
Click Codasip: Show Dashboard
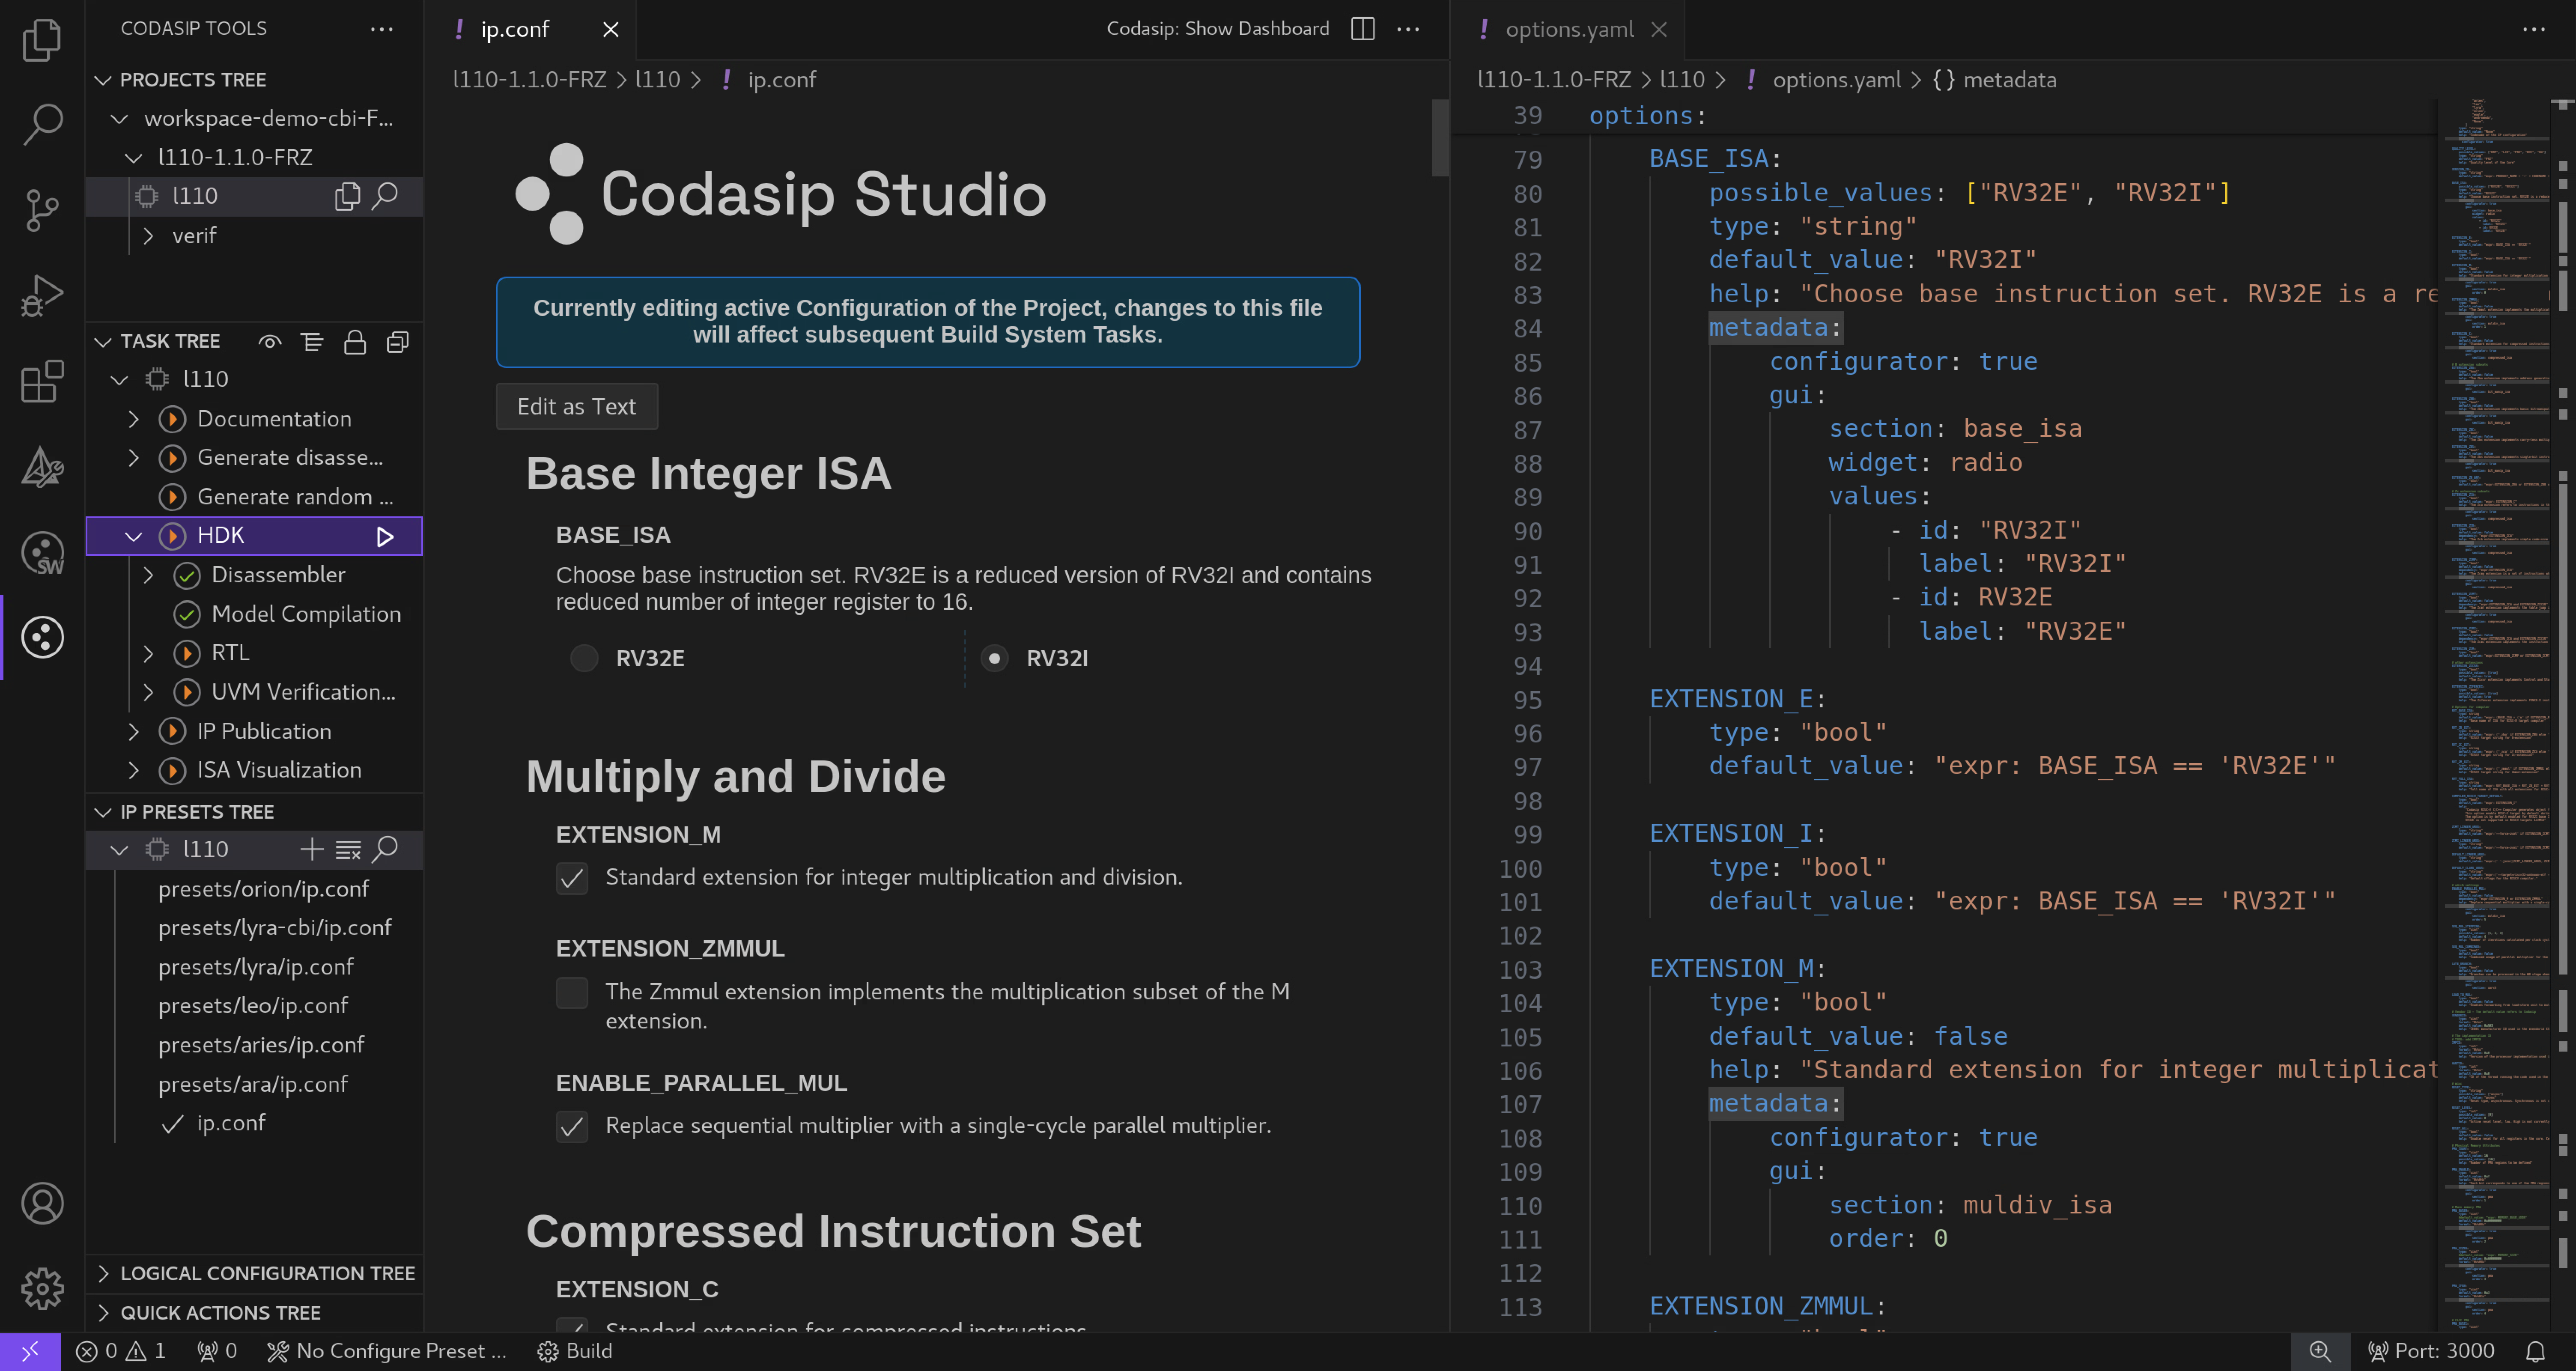tap(1218, 29)
